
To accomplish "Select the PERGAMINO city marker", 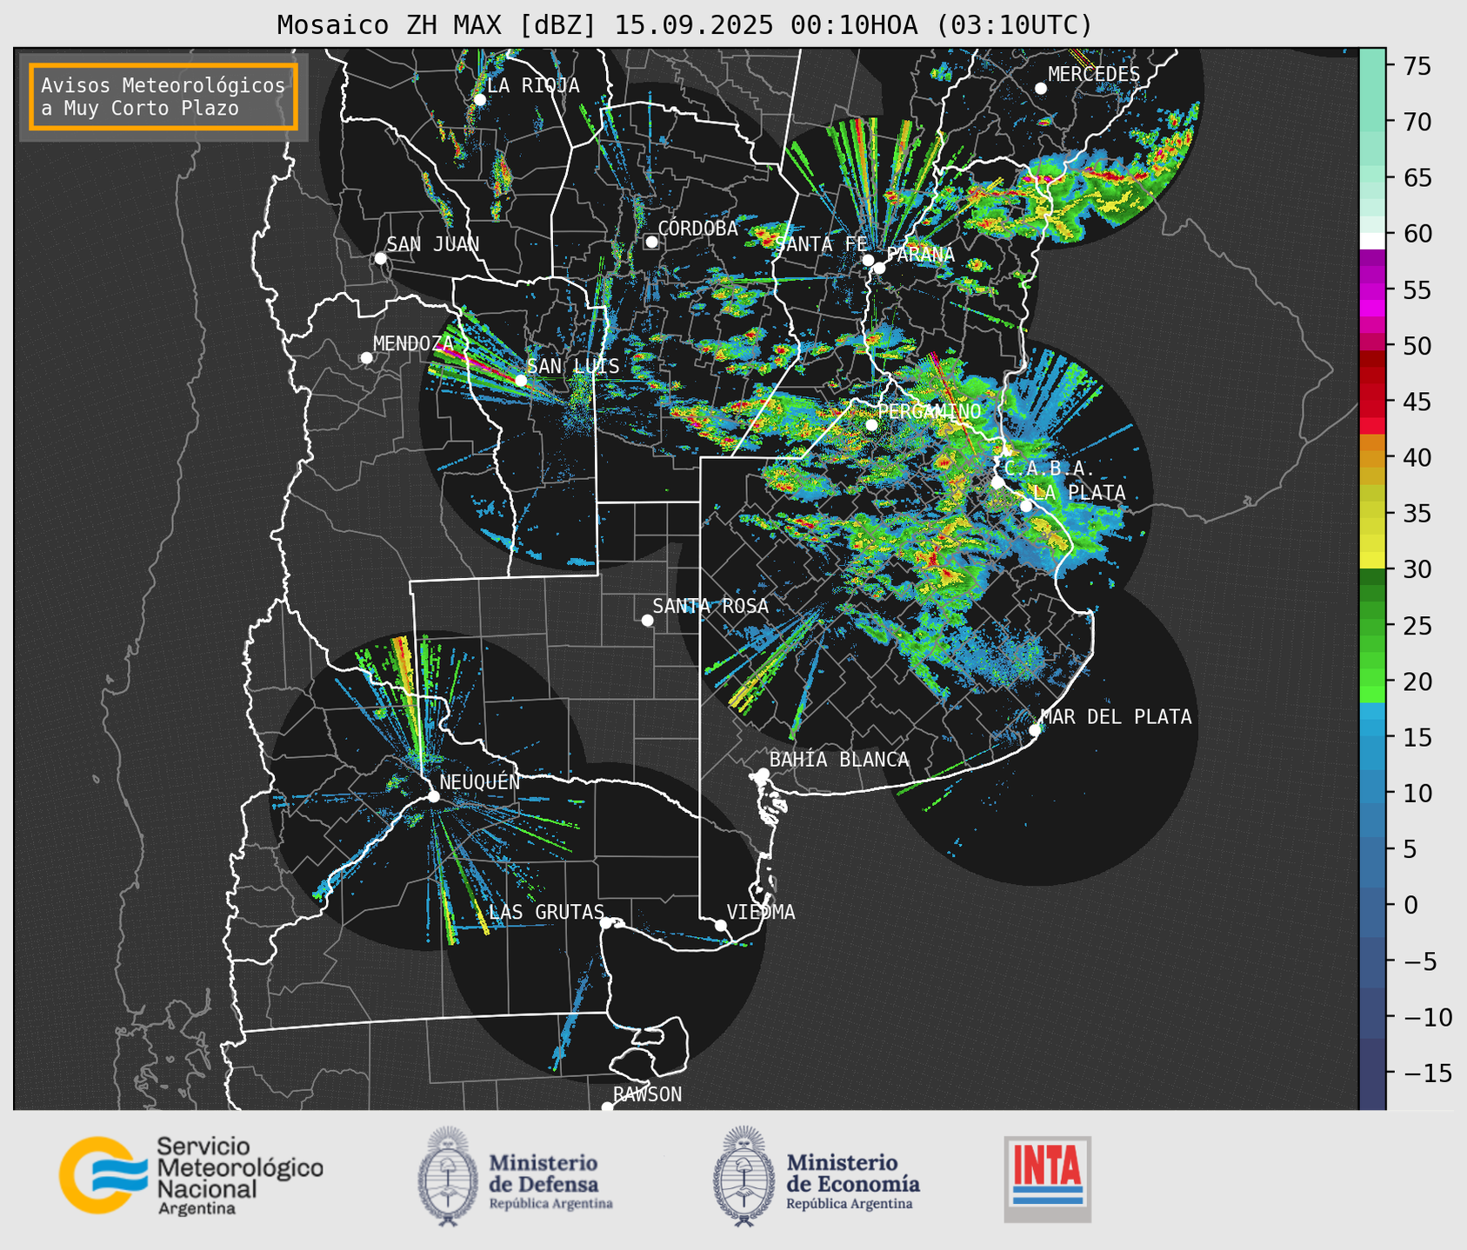I will click(x=872, y=425).
